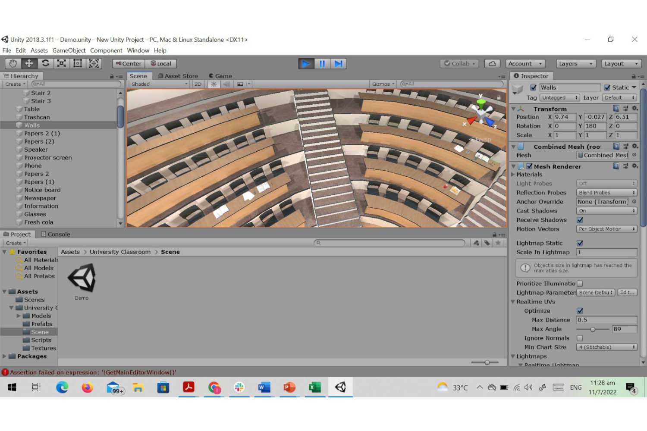647x431 pixels.
Task: Select the Scale tool
Action: click(62, 63)
